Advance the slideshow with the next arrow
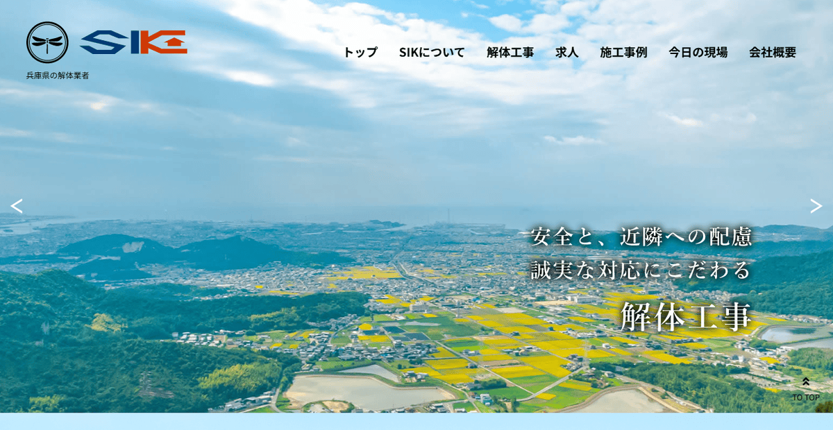 [x=816, y=206]
